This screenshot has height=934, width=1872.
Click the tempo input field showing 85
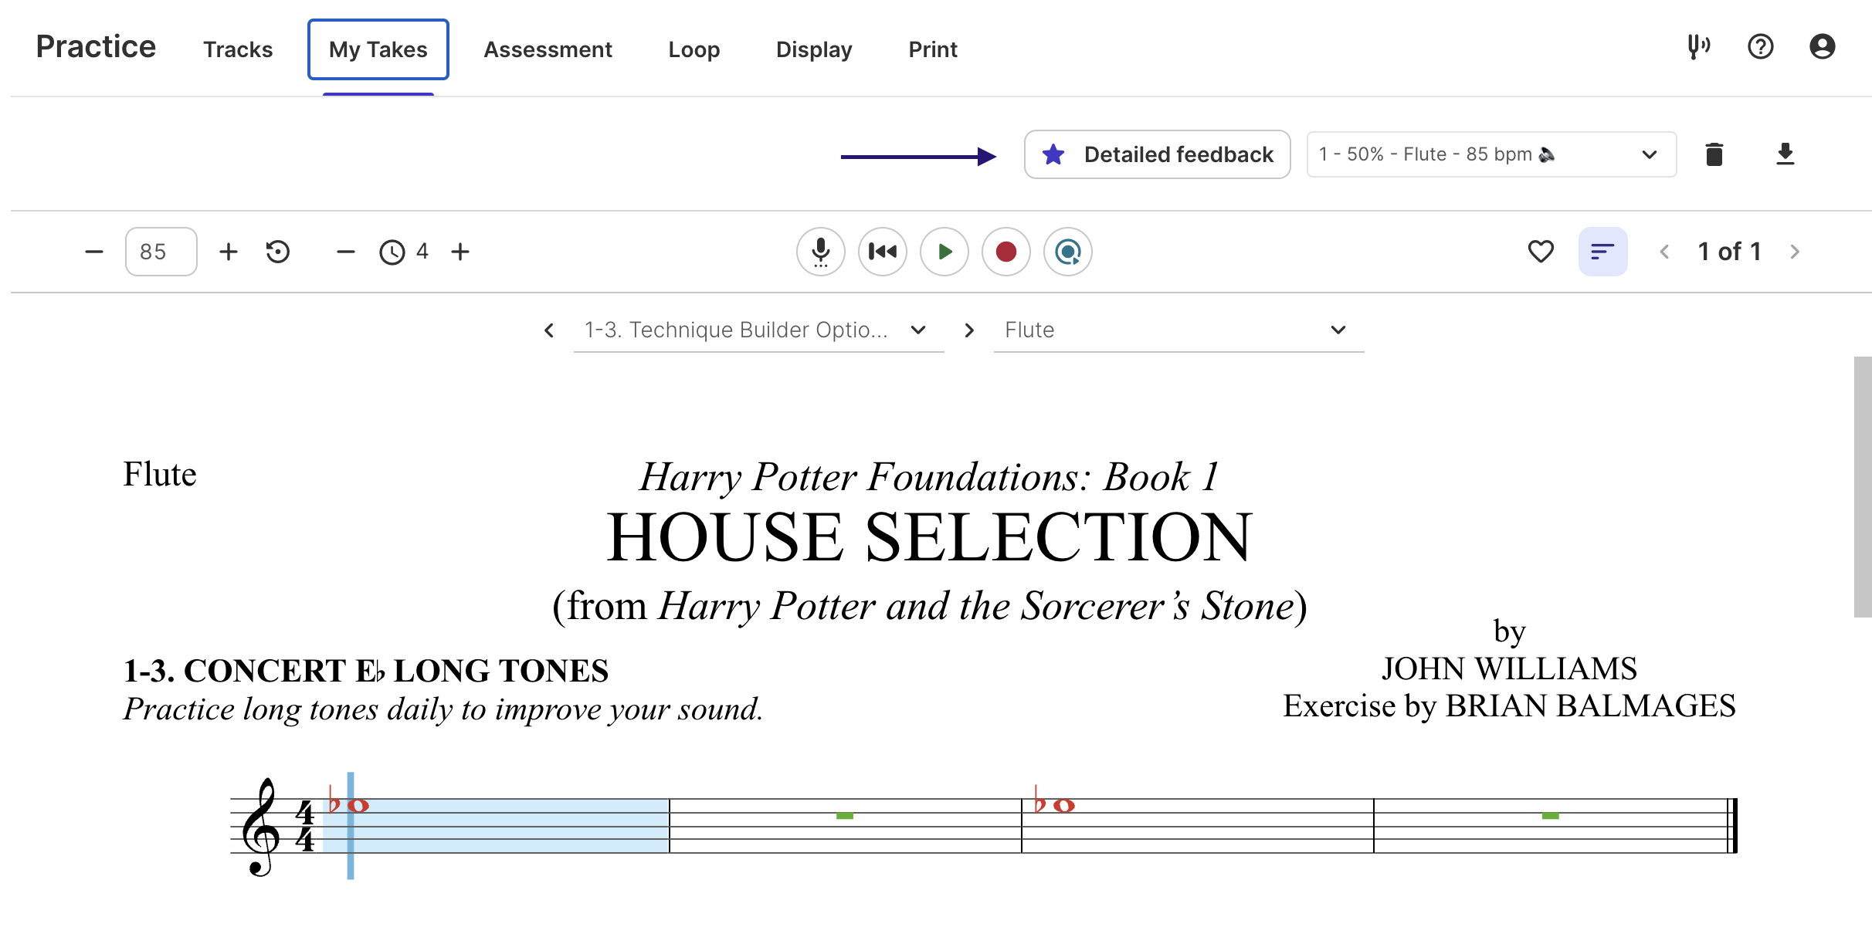point(161,252)
